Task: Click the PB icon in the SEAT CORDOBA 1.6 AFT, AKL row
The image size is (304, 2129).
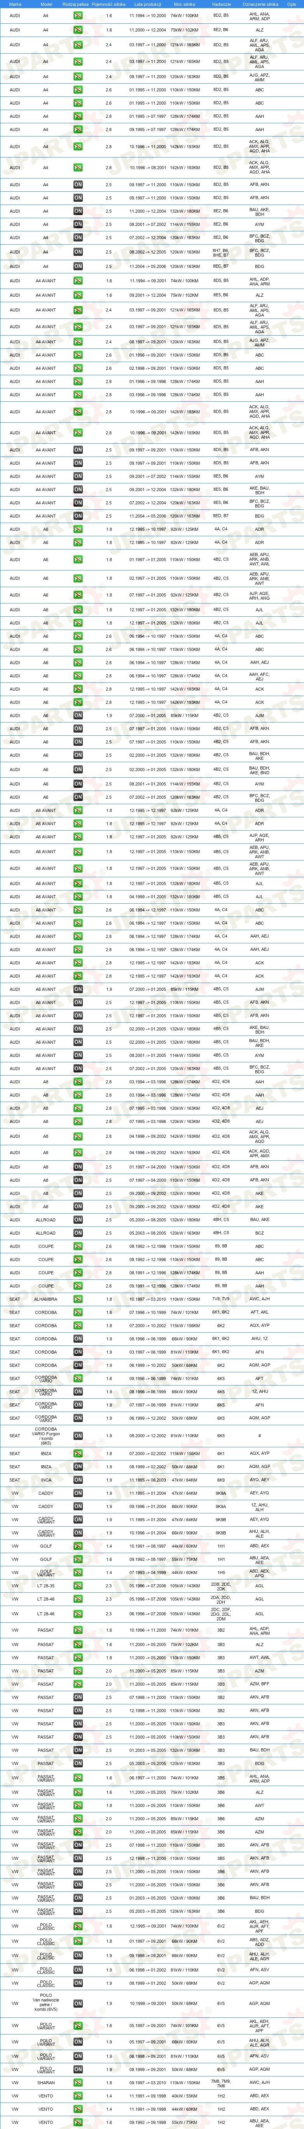Action: 78,1312
